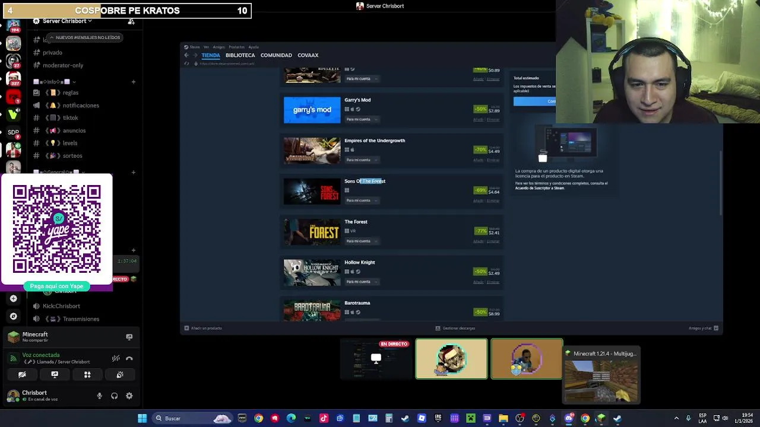Select the live stream preview tile

[x=376, y=359]
